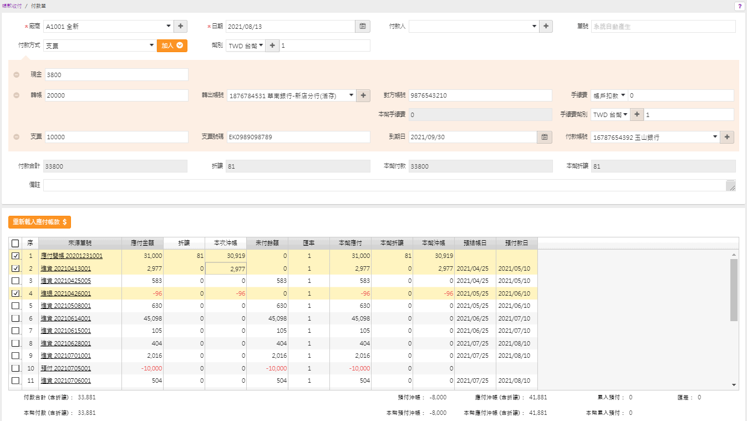This screenshot has height=421, width=747.
Task: Click the 來源單號 column header
Action: point(80,243)
